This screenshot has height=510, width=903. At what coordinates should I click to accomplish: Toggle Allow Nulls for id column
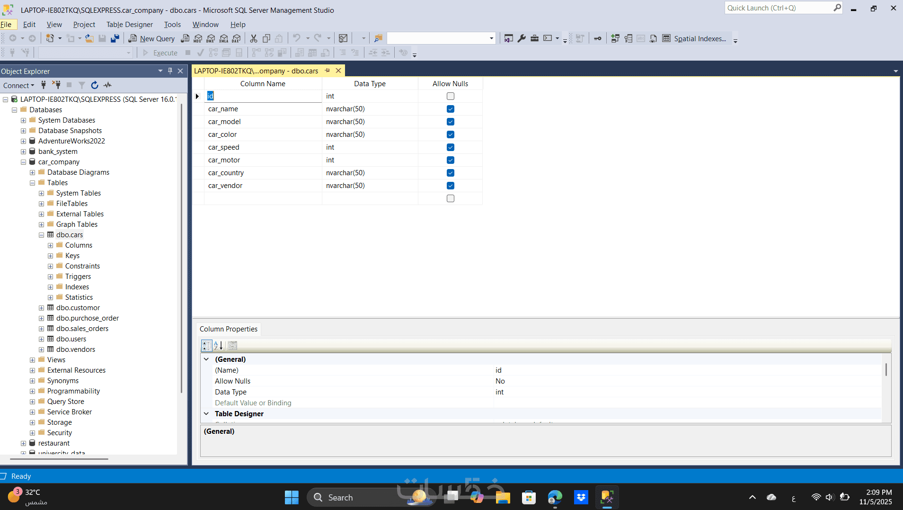pyautogui.click(x=451, y=96)
